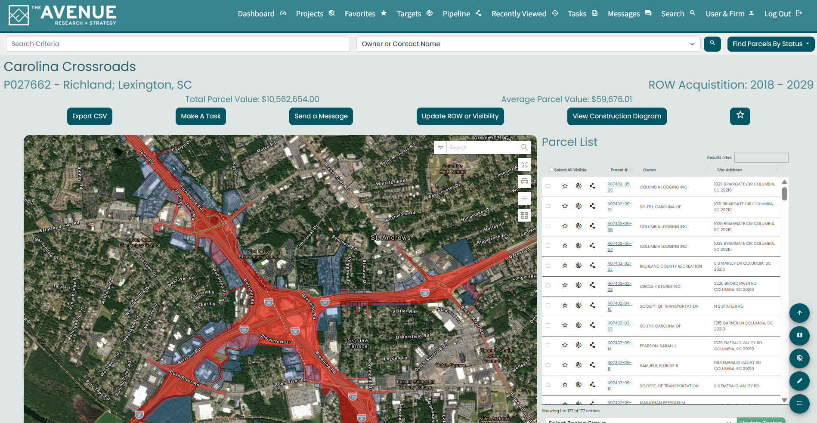Click the Avenue Research + Strategy logo
Viewport: 817px width, 423px height.
click(62, 15)
